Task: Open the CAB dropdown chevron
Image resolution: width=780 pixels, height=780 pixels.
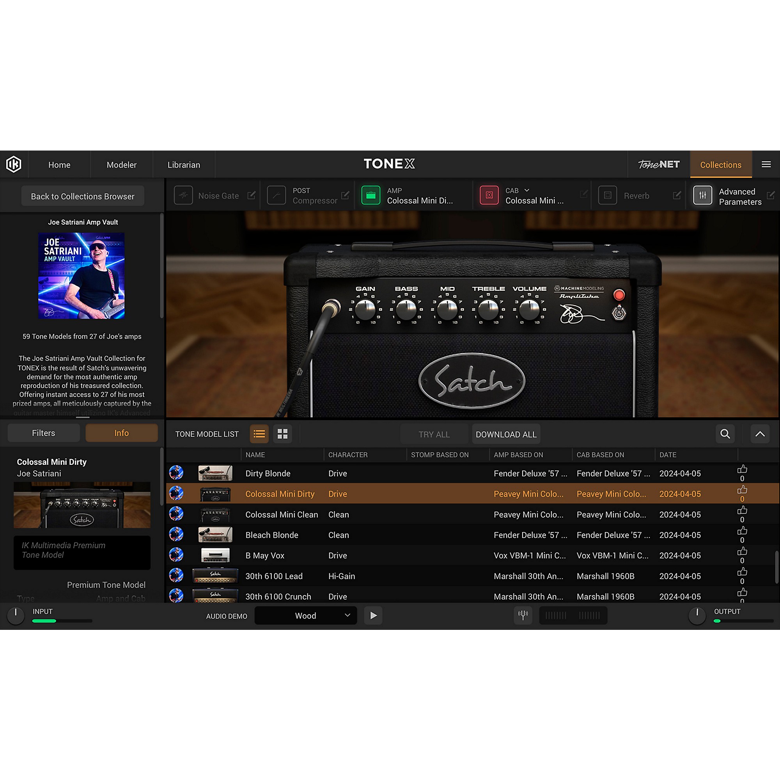Action: 526,190
